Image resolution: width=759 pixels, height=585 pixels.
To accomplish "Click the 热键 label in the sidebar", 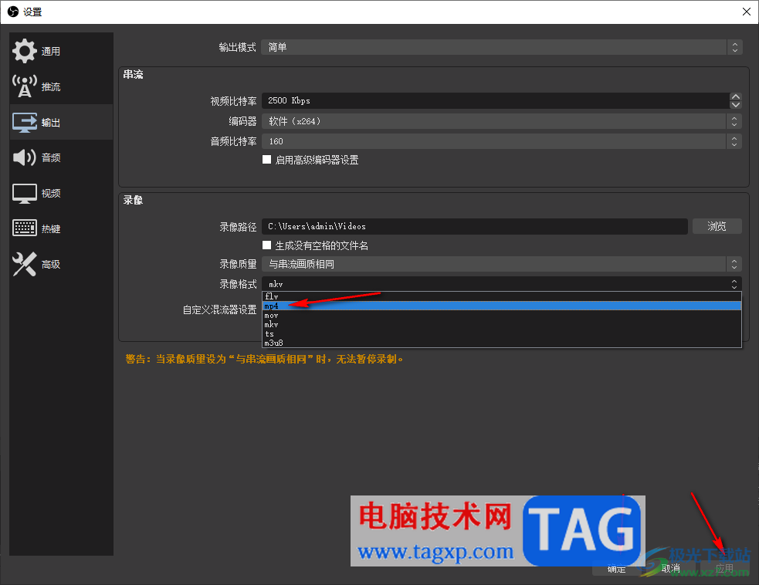I will pos(51,229).
